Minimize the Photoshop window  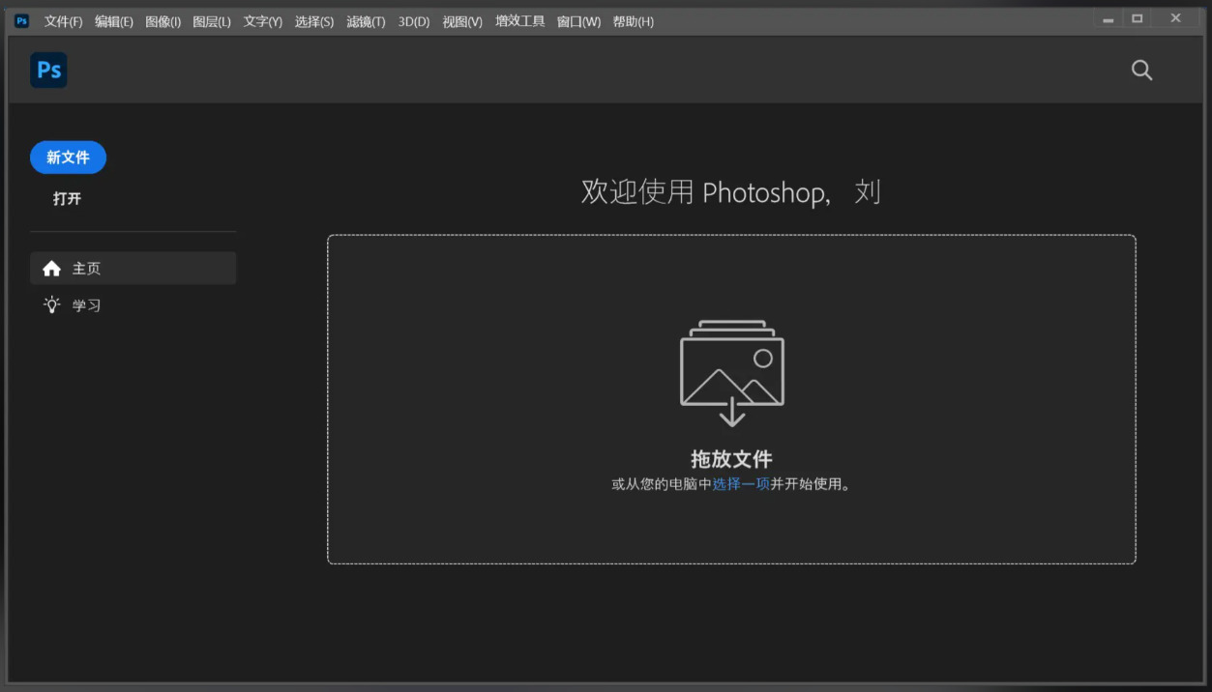tap(1109, 20)
